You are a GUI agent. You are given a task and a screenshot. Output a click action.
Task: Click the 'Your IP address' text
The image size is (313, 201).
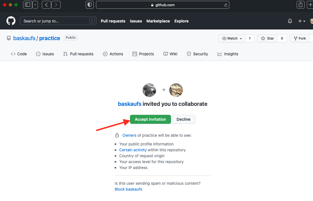[133, 168]
